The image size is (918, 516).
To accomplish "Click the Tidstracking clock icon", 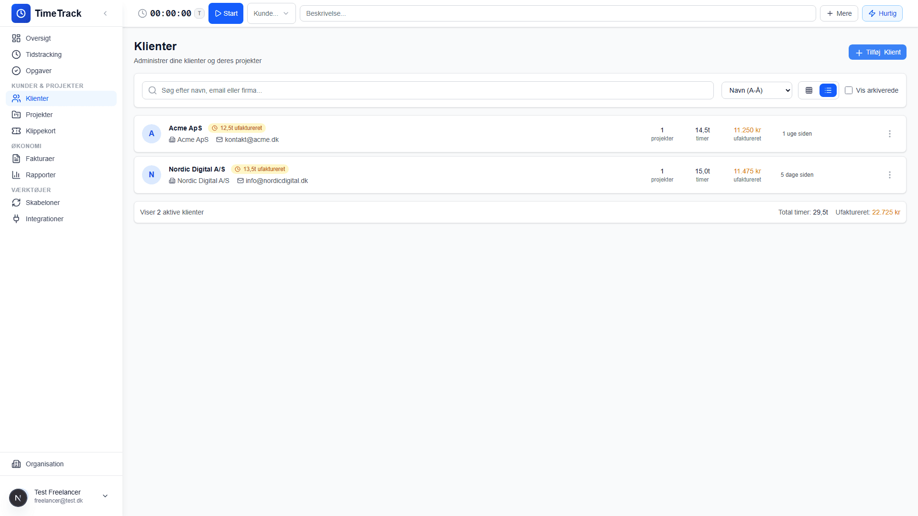I will pos(16,54).
